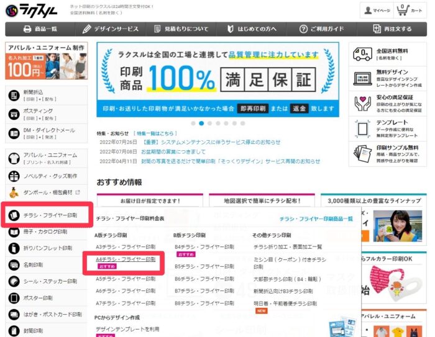Click face mask product image
This screenshot has height=337, width=435.
coord(395,282)
